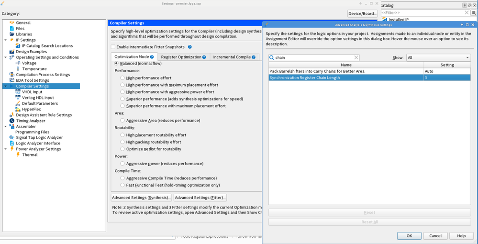478x244 pixels.
Task: Click the Setting column header
Action: tap(447, 65)
